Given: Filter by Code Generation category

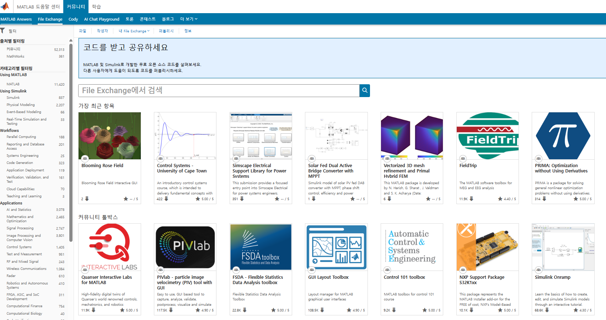Looking at the screenshot, I should [20, 163].
